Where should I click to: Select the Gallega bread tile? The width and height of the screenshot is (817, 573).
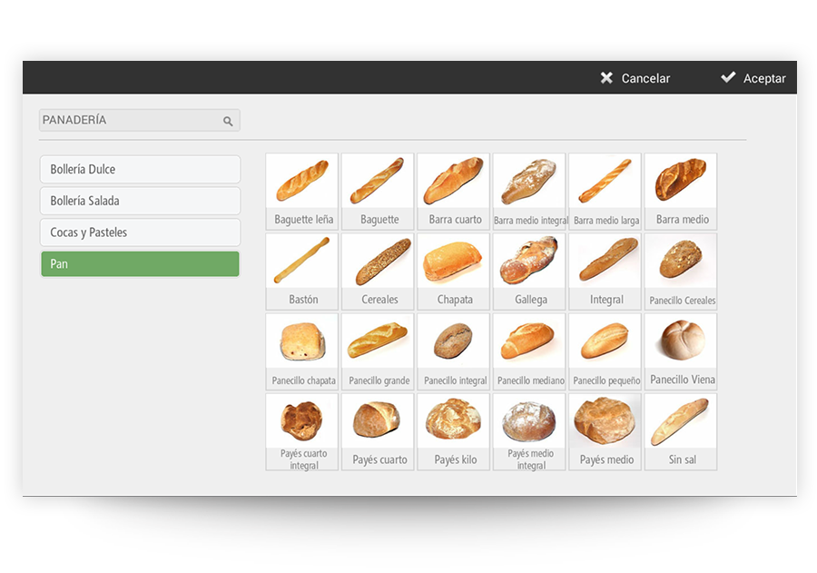[529, 272]
